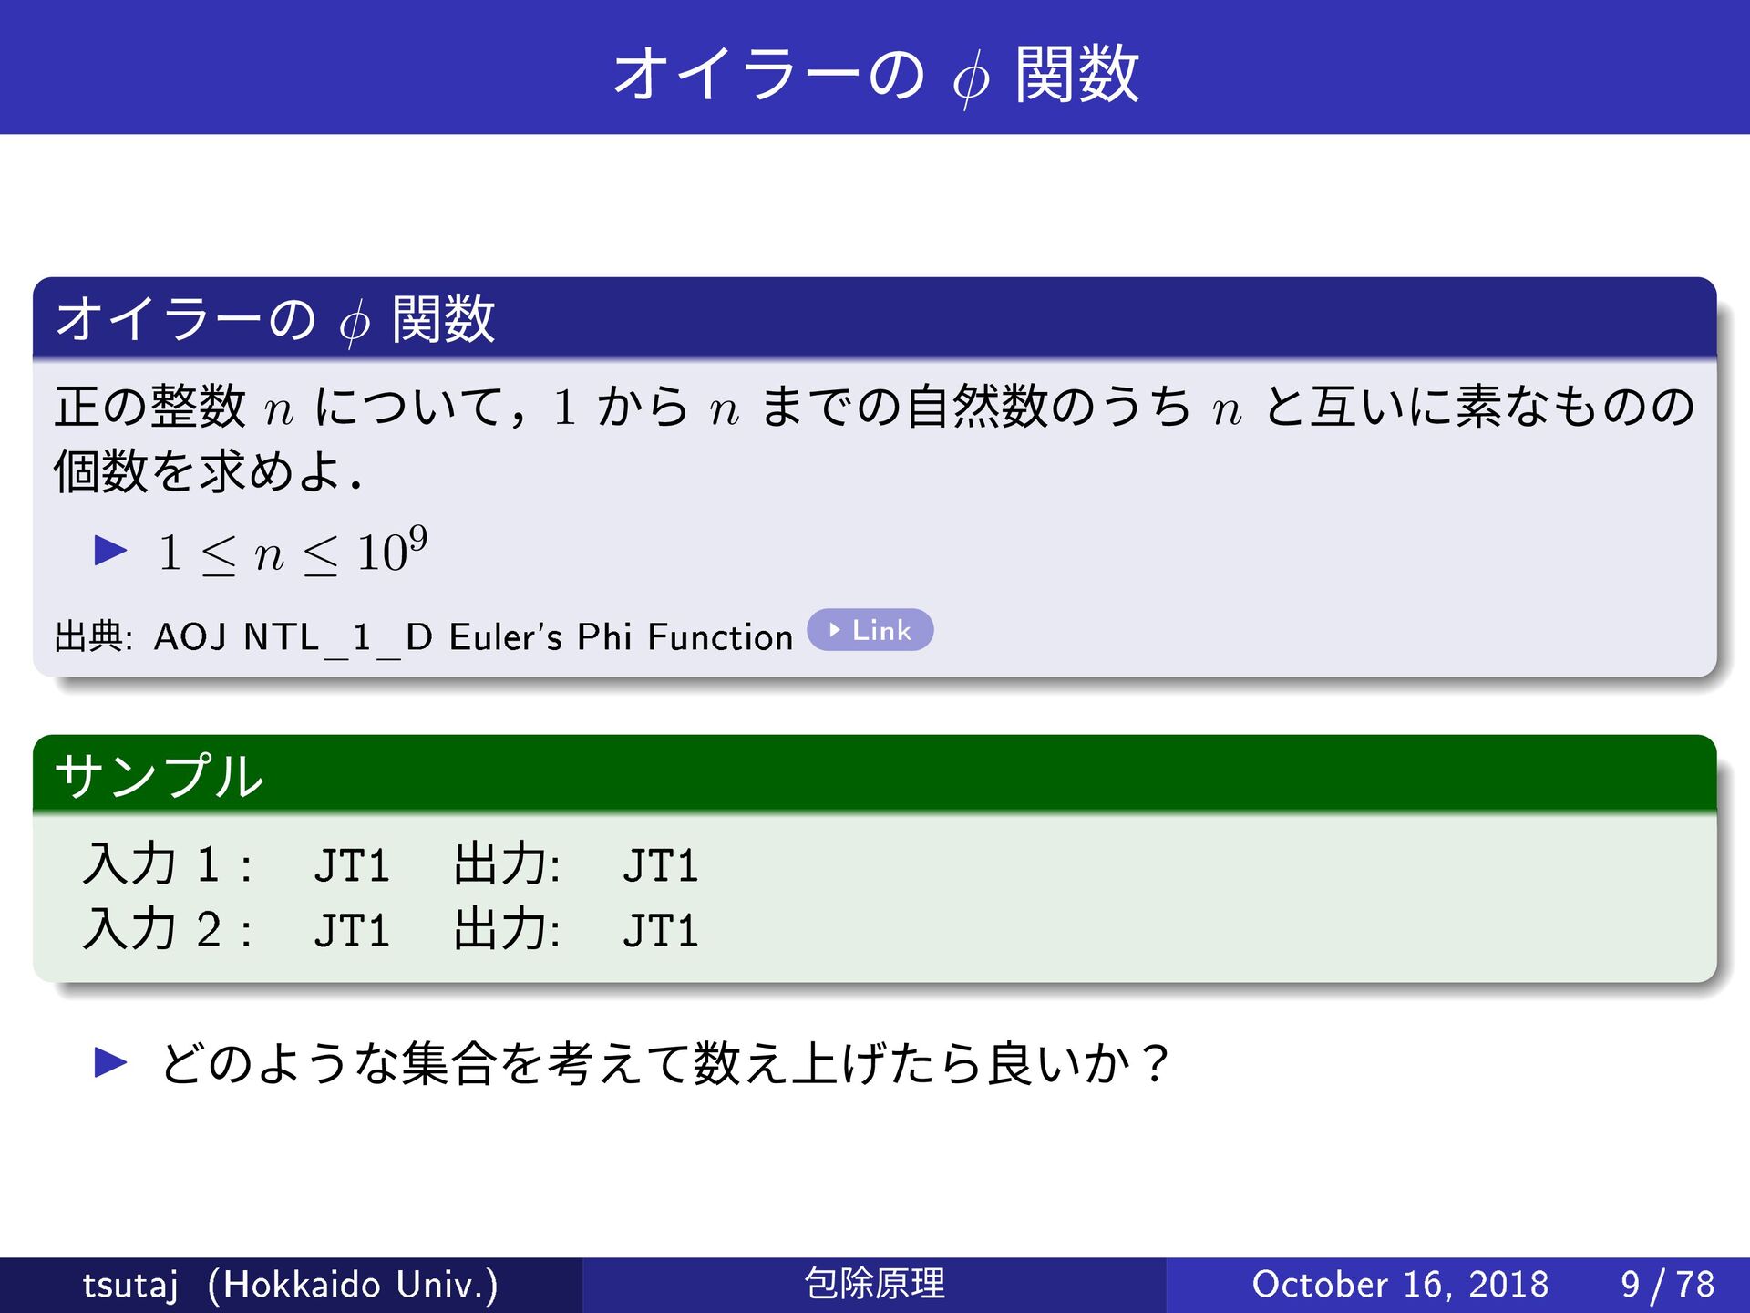Image resolution: width=1750 pixels, height=1313 pixels.
Task: Click the JT1 output value on the first sample row
Action: coord(661,865)
